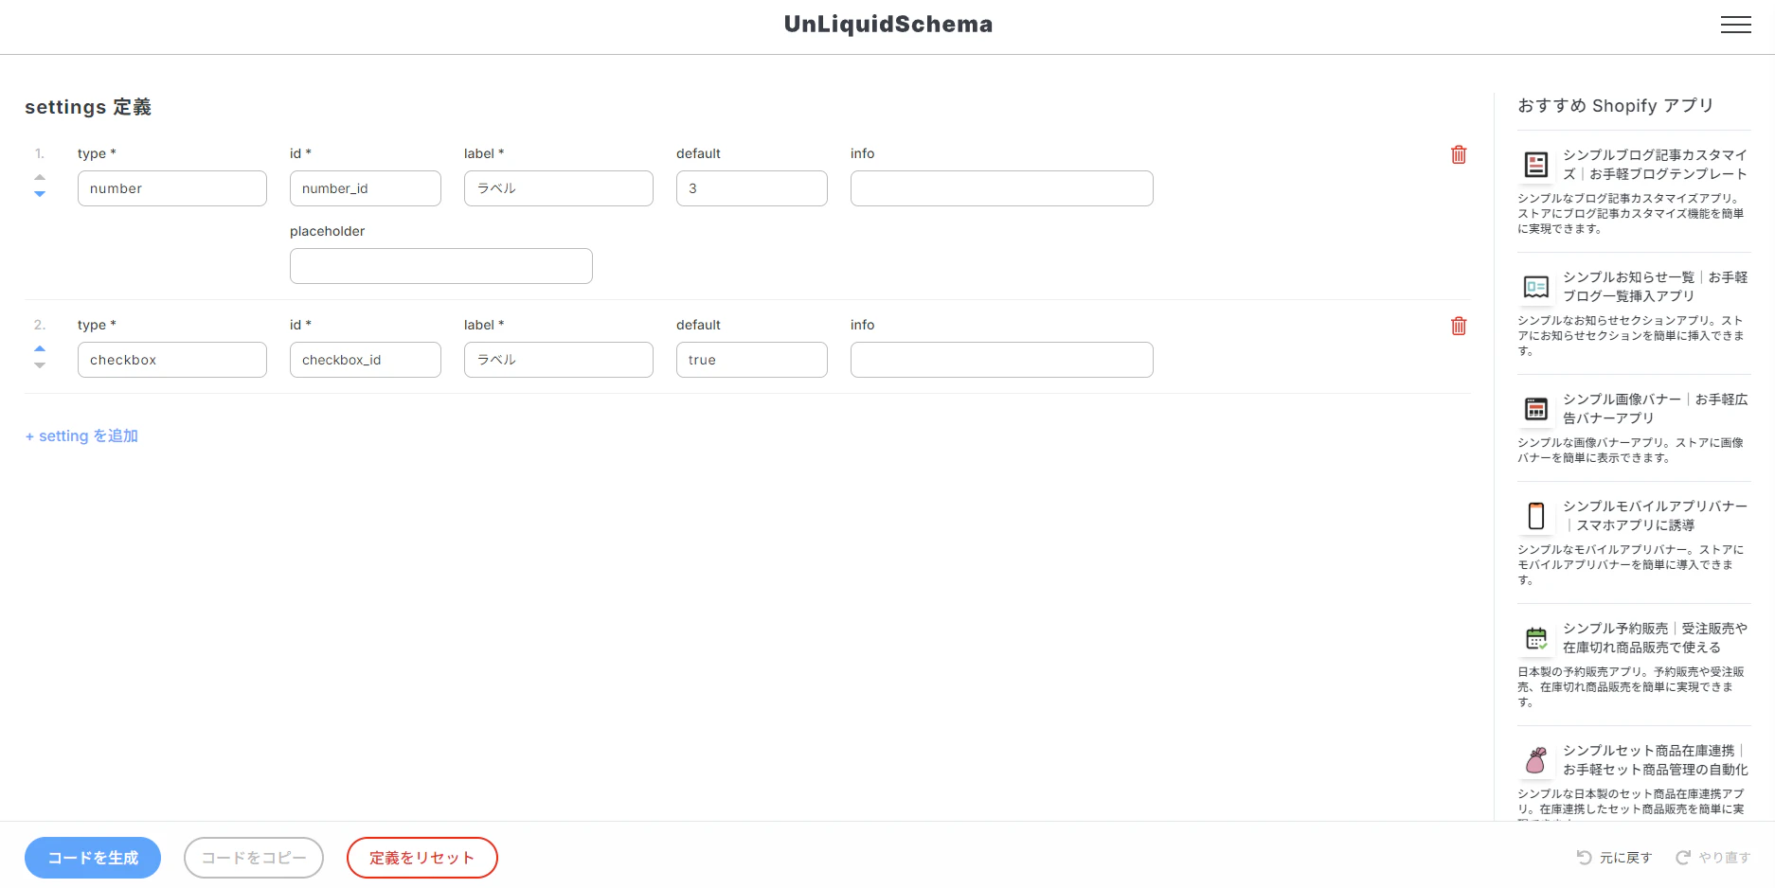
Task: Edit the label field in setting 2
Action: [x=559, y=360]
